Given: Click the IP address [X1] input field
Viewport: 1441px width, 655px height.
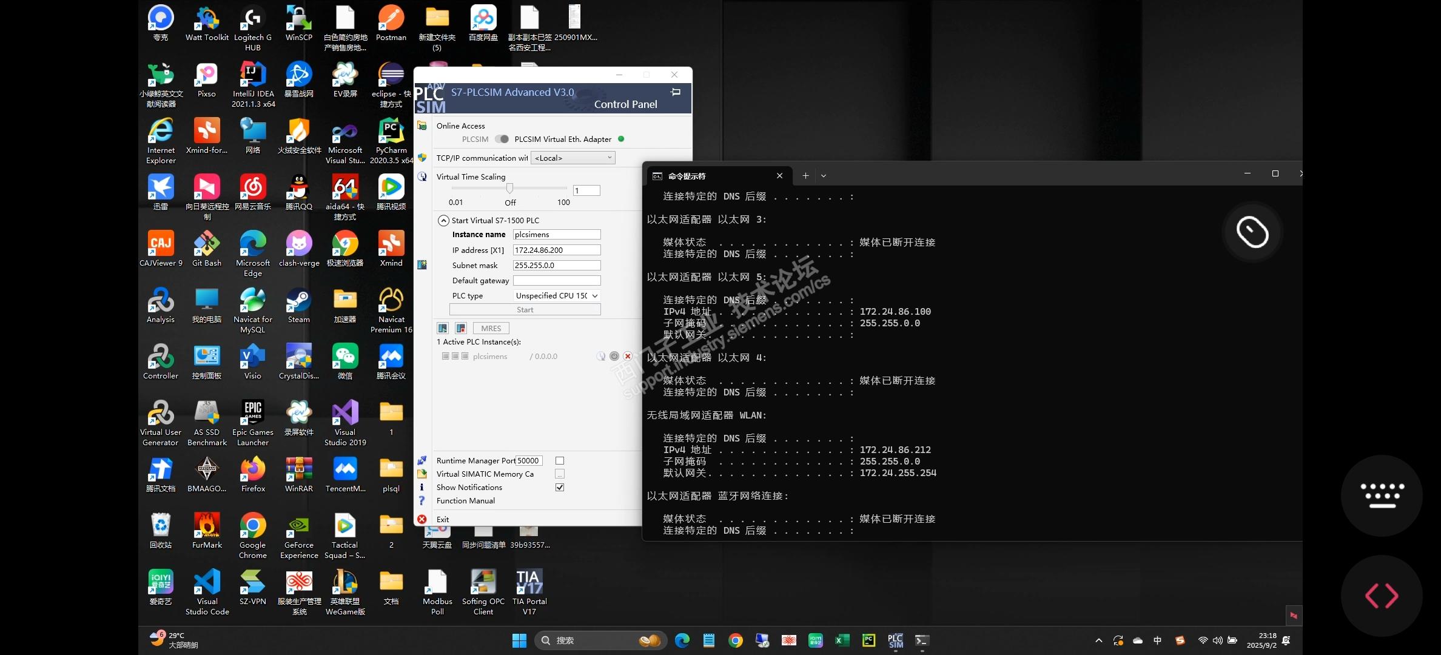Looking at the screenshot, I should [x=556, y=250].
